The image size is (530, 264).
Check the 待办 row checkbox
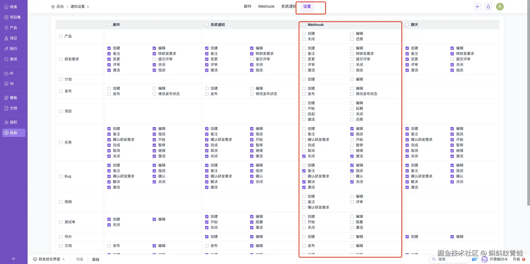click(61, 237)
